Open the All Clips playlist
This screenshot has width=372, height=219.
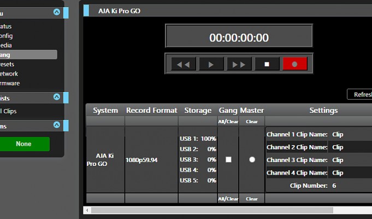coord(8,111)
